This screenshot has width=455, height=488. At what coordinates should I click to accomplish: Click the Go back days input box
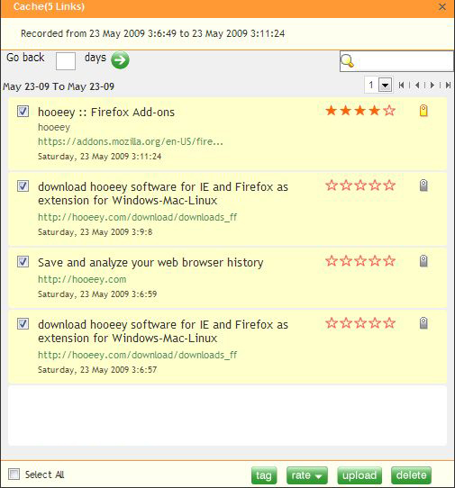66,61
